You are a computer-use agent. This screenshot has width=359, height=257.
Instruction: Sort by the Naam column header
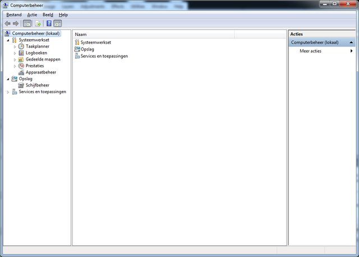(153, 34)
